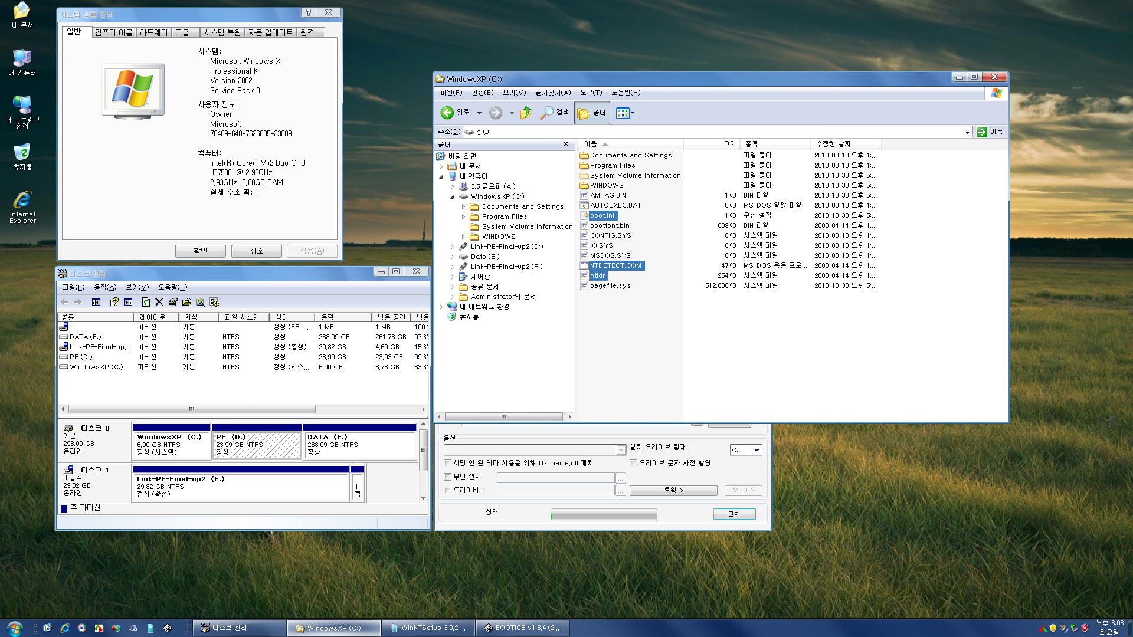Click WinNTSetup taskbar button
Screen dimensions: 1133x637
click(428, 628)
